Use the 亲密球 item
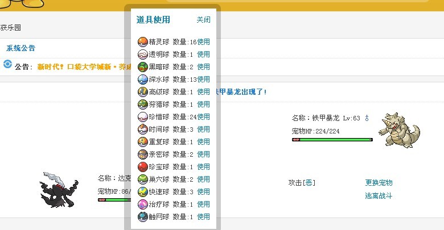444x230 pixels. click(204, 154)
